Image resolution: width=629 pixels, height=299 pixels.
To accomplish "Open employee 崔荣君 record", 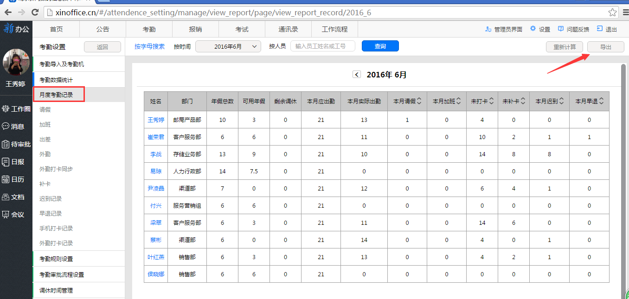I will pyautogui.click(x=156, y=137).
